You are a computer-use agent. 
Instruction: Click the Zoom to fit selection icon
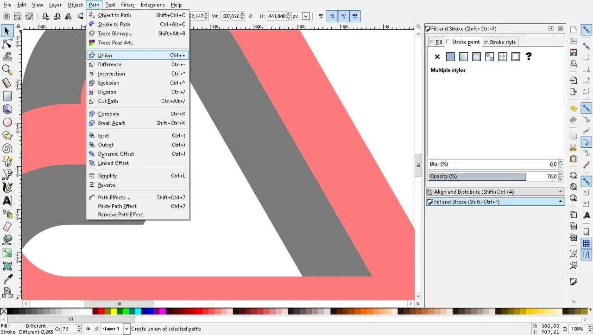point(573,176)
